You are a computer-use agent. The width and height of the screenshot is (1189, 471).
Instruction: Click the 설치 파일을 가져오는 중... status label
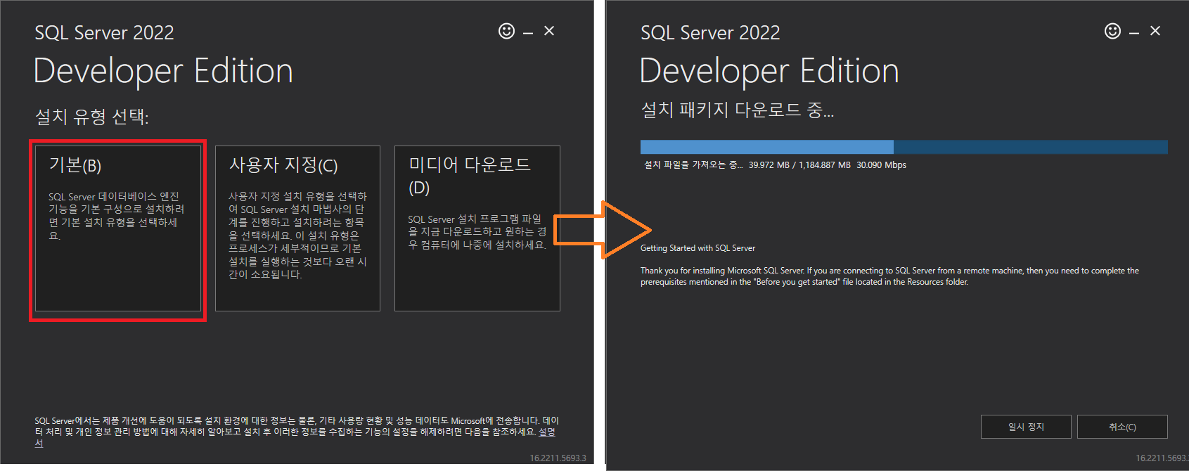(693, 165)
